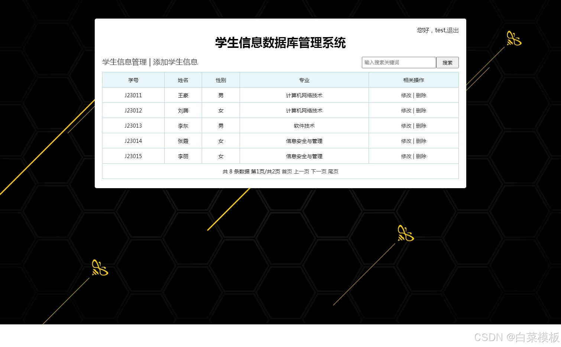
Task: Click 删除 for student 李东
Action: pos(421,125)
